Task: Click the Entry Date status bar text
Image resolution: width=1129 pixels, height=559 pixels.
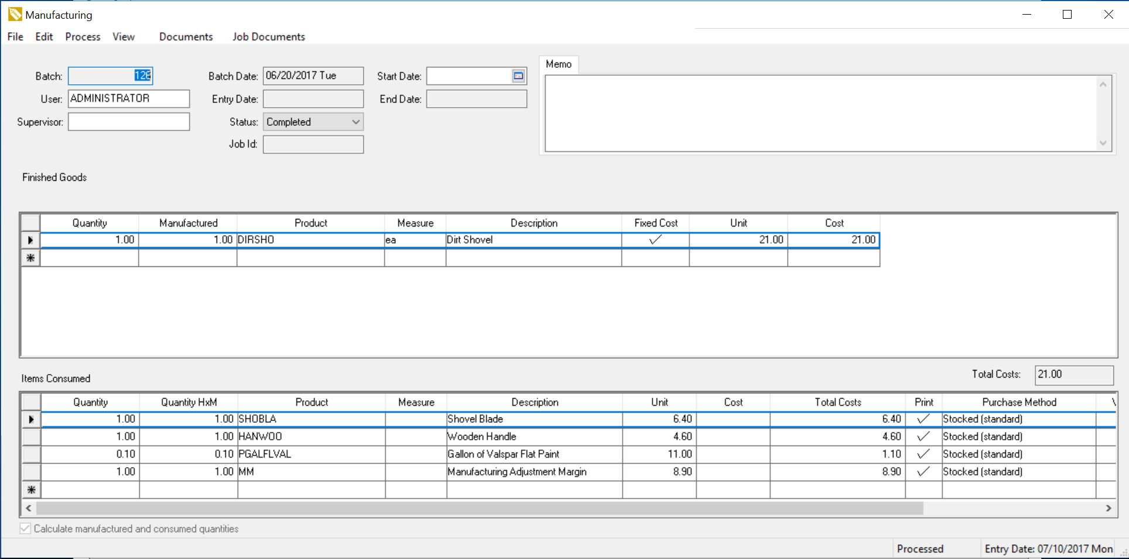Action: (1049, 549)
